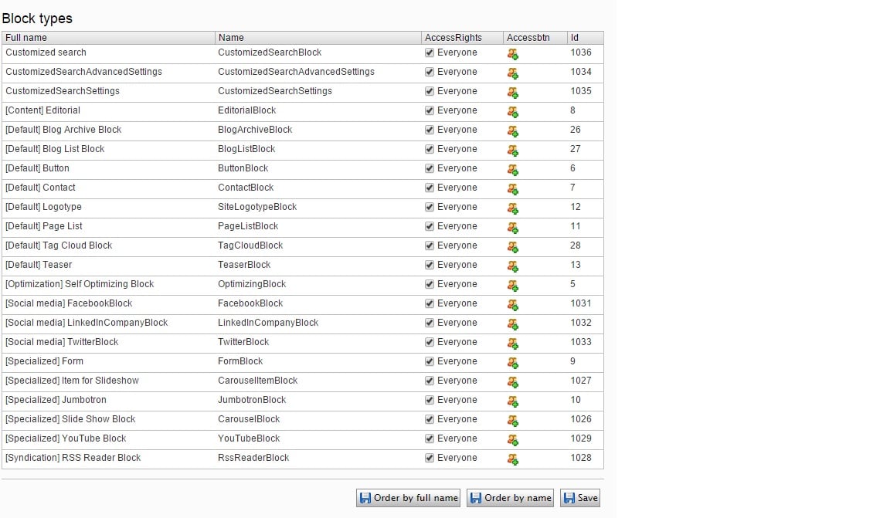The height and width of the screenshot is (518, 890).
Task: Click access icon for BlogArchiveBlock
Action: click(x=512, y=131)
